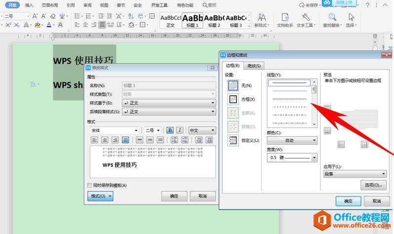Select border setting Box (方框)
The width and height of the screenshot is (394, 234).
[x=233, y=99]
